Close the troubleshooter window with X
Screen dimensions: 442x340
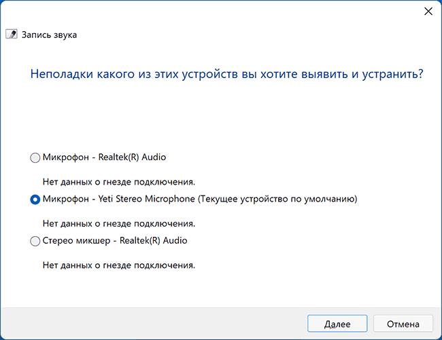coord(428,12)
